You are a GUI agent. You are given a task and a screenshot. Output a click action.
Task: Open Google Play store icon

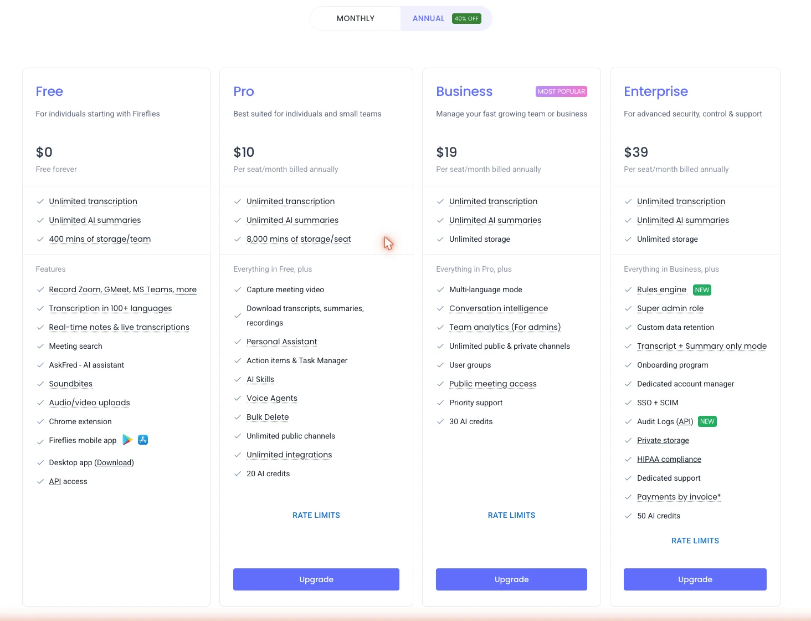pos(127,440)
